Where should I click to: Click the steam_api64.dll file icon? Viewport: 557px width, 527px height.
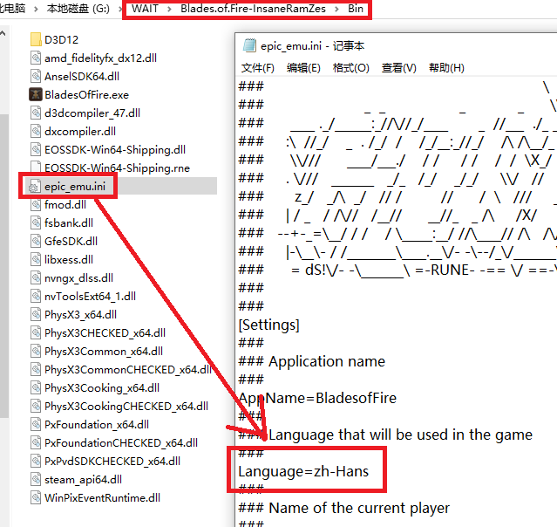(36, 479)
